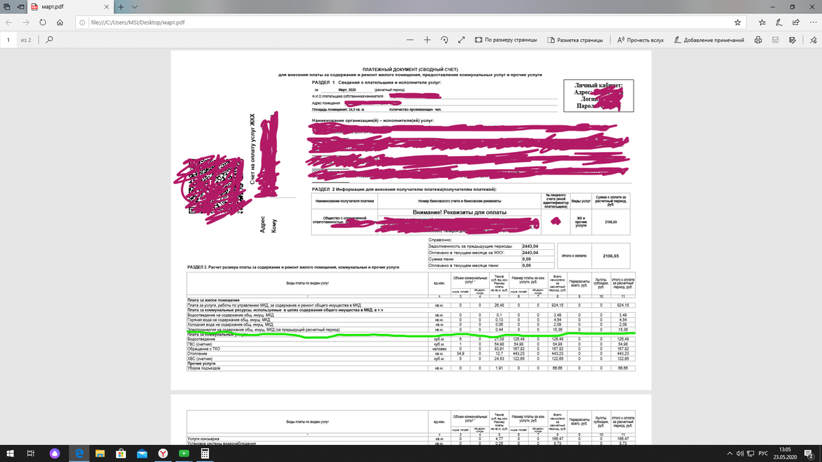The image size is (822, 462).
Task: Save the PDF with floppy disk icon
Action: coord(775,40)
